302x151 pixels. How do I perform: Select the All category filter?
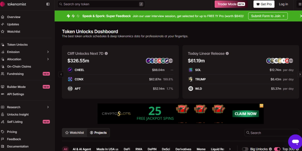click(x=65, y=149)
